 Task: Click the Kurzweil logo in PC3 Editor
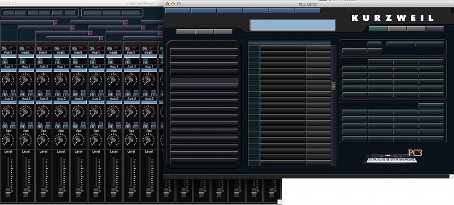point(392,18)
